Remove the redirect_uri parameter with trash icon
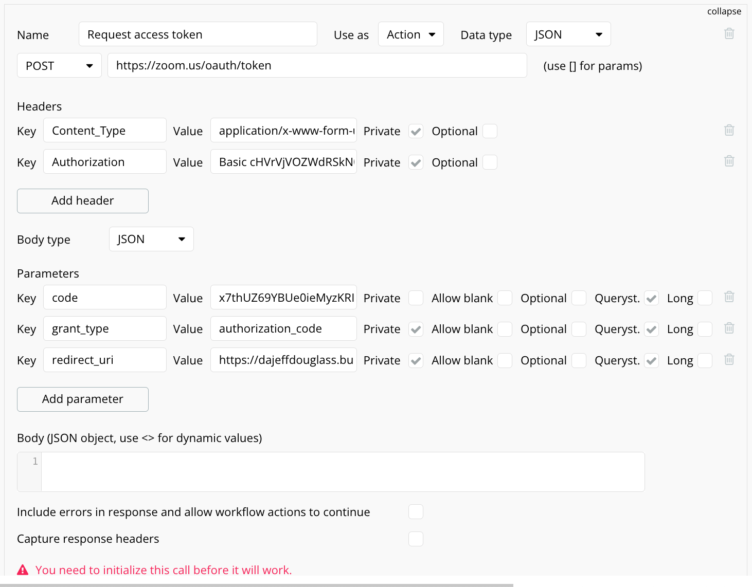Viewport: 752px width, 587px height. 729,360
